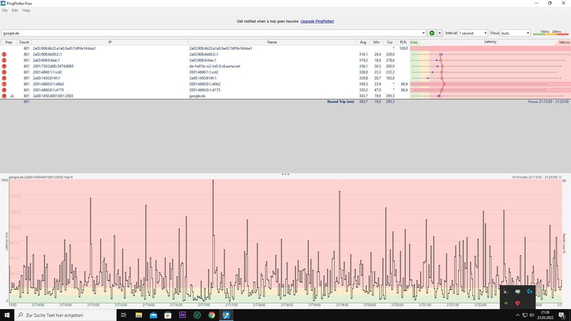
Task: Select red hop 5 circle icon
Action: [4, 72]
